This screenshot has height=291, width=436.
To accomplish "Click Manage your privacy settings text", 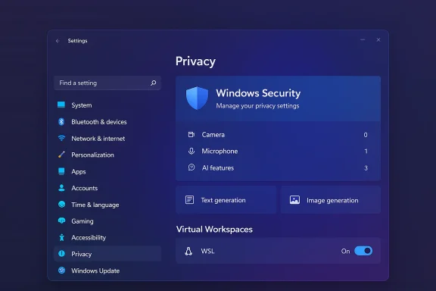I will (x=257, y=106).
